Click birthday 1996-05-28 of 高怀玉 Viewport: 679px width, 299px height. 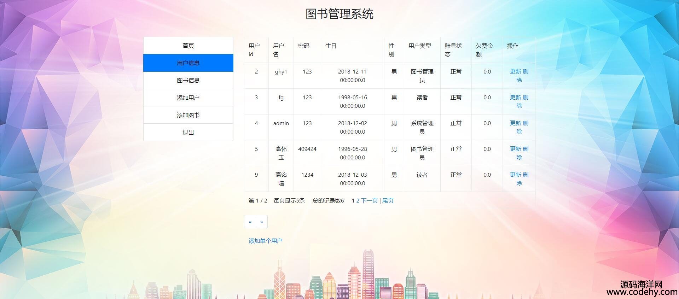[x=353, y=153]
